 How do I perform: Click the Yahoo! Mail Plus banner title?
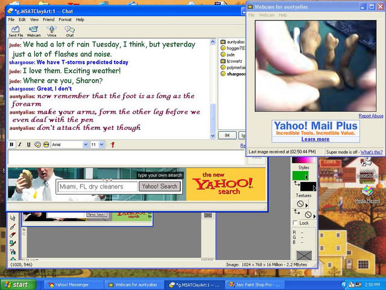tap(315, 126)
